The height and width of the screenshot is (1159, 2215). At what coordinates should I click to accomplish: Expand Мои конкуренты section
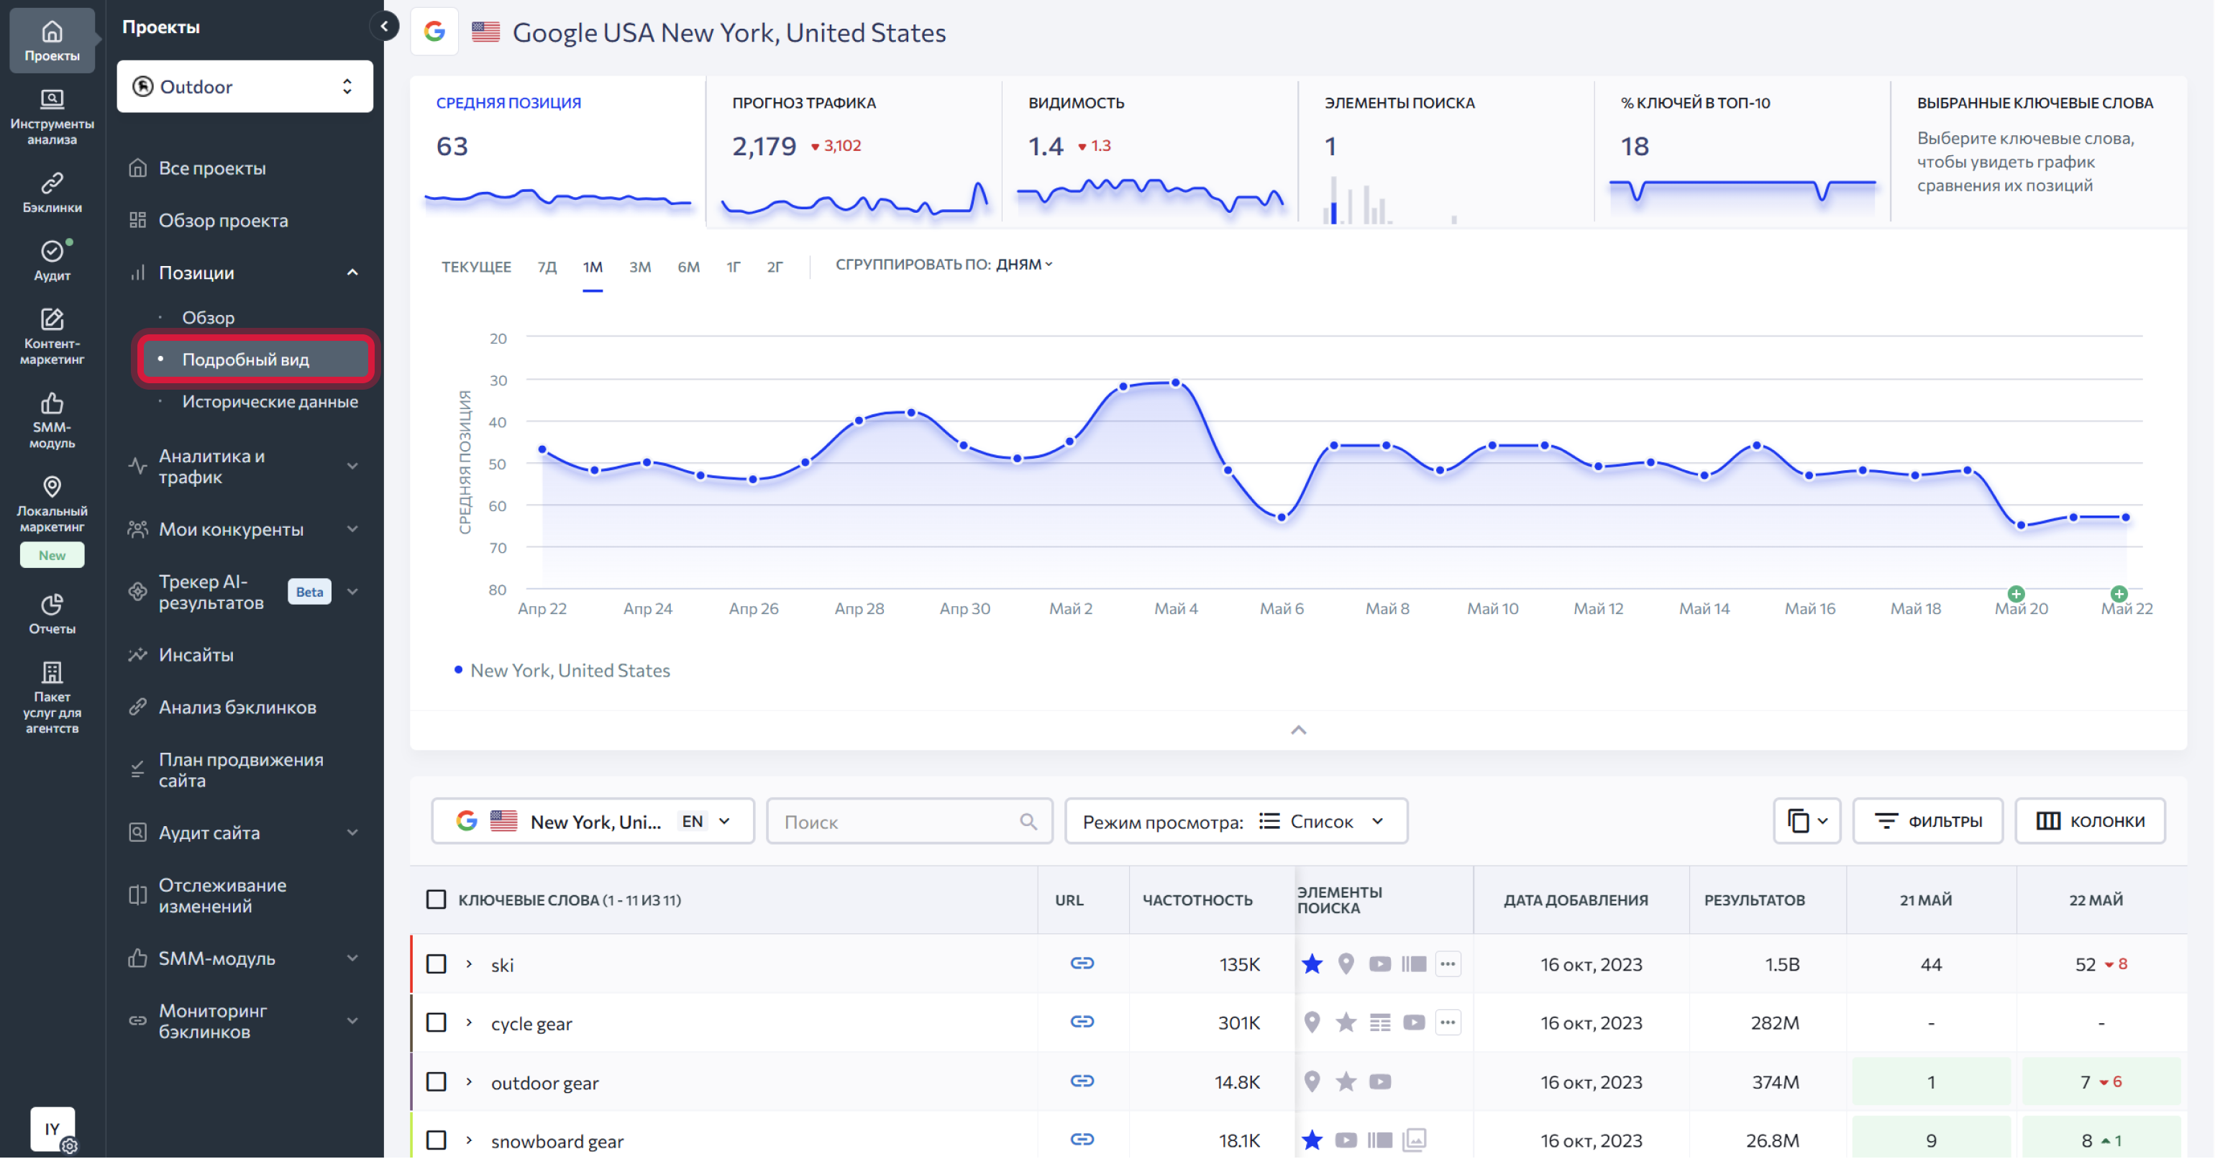[x=352, y=528]
